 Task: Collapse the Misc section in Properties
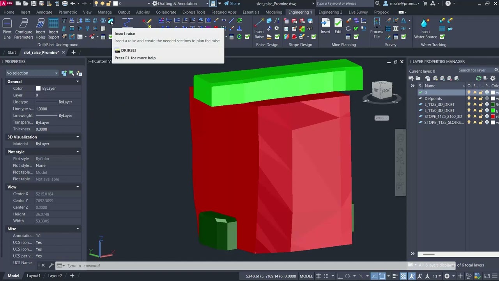tap(78, 229)
